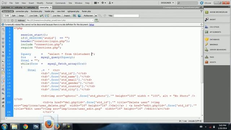Screen dimensions: 231x130
Task: Expand the Address bar dropdown arrow
Action: coord(92,21)
